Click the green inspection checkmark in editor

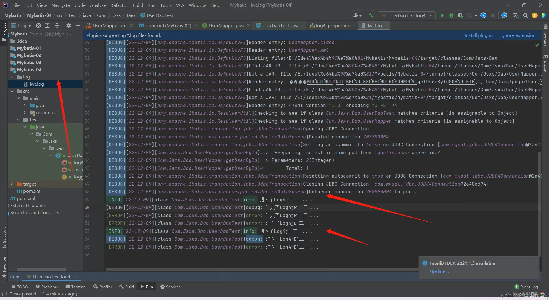point(537,45)
